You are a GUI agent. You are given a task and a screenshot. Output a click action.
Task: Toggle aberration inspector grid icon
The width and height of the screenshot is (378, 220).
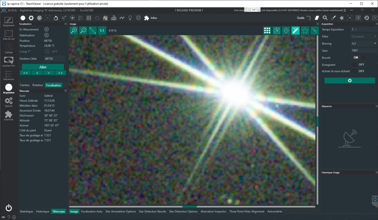[x=267, y=31]
